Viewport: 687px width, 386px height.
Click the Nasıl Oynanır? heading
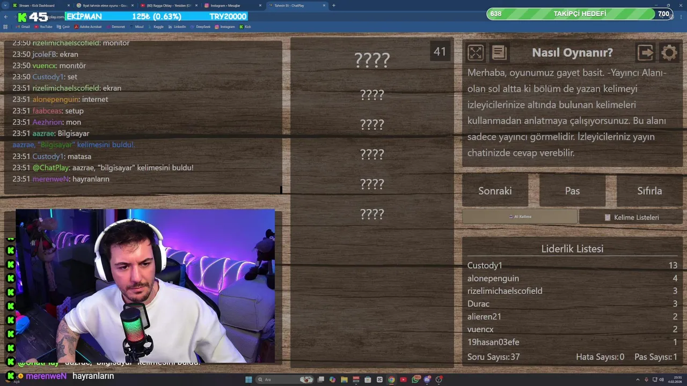point(572,53)
